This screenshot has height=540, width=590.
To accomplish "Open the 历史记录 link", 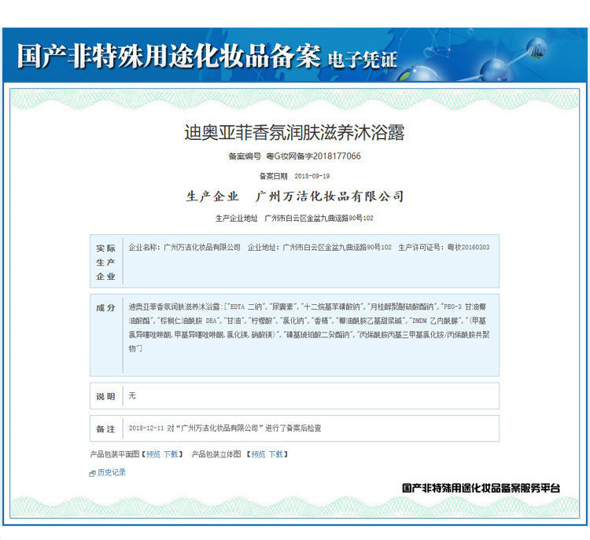I will click(112, 472).
